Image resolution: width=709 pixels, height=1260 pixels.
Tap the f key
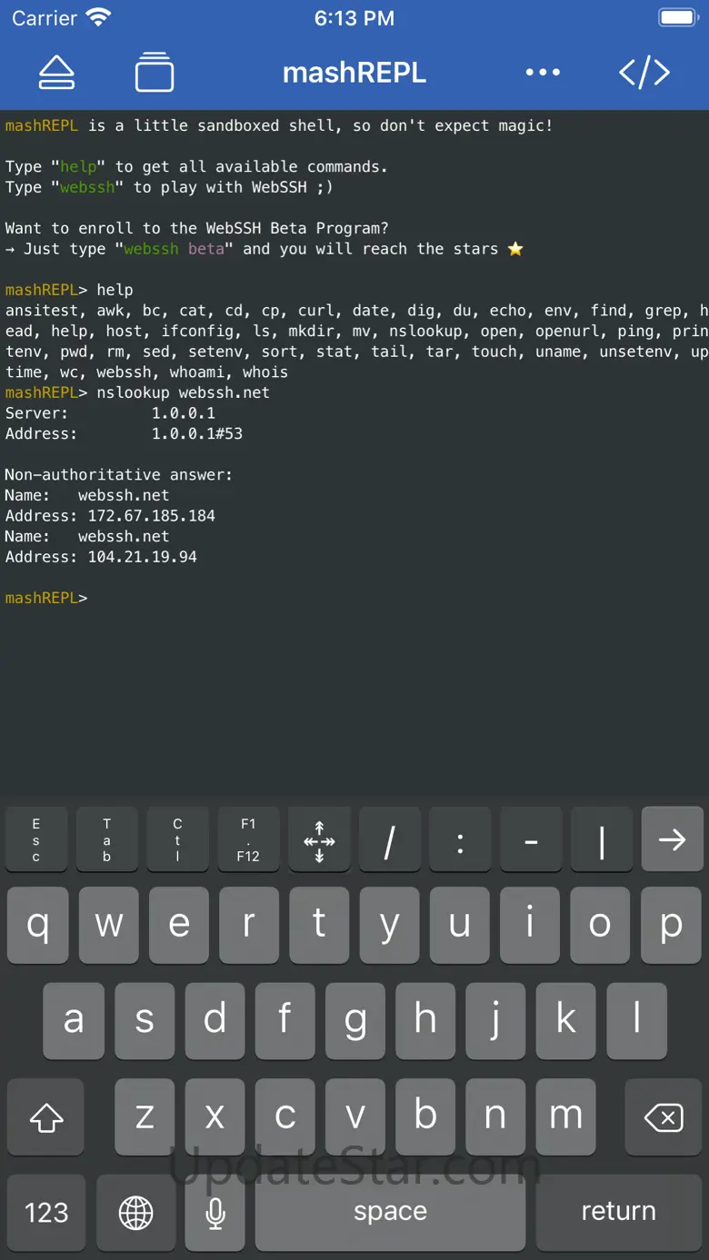coord(285,1021)
